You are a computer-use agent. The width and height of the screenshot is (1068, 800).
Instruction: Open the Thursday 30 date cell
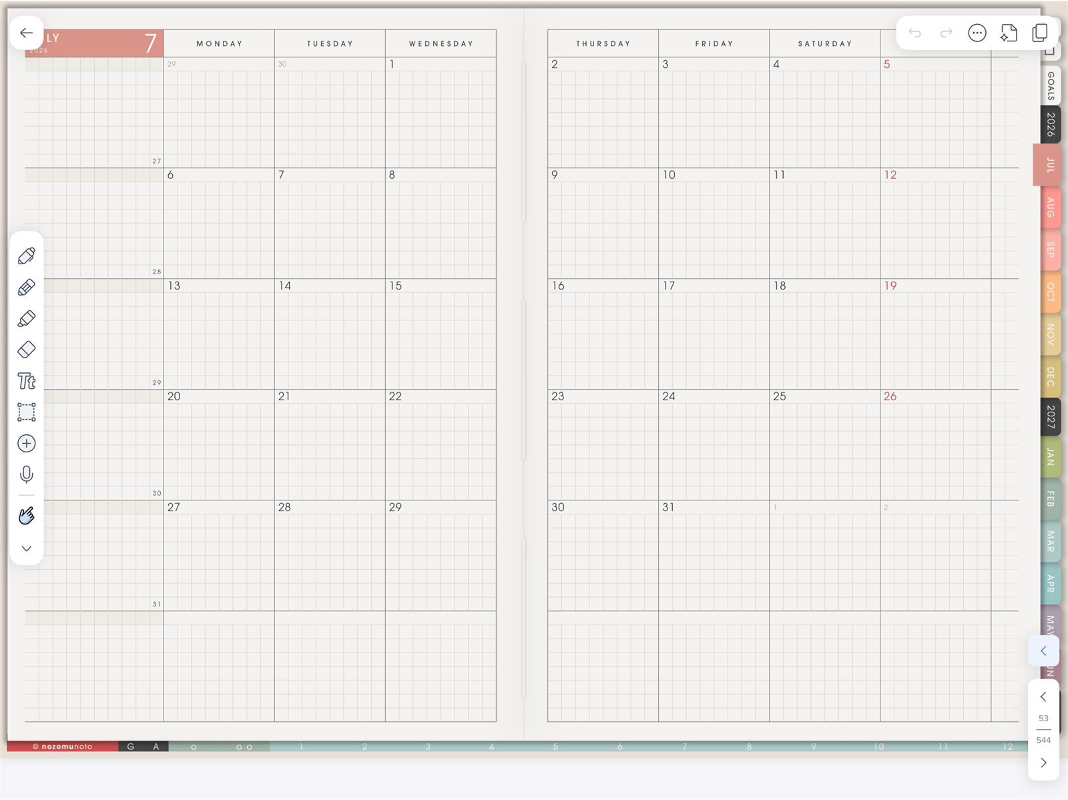click(603, 555)
